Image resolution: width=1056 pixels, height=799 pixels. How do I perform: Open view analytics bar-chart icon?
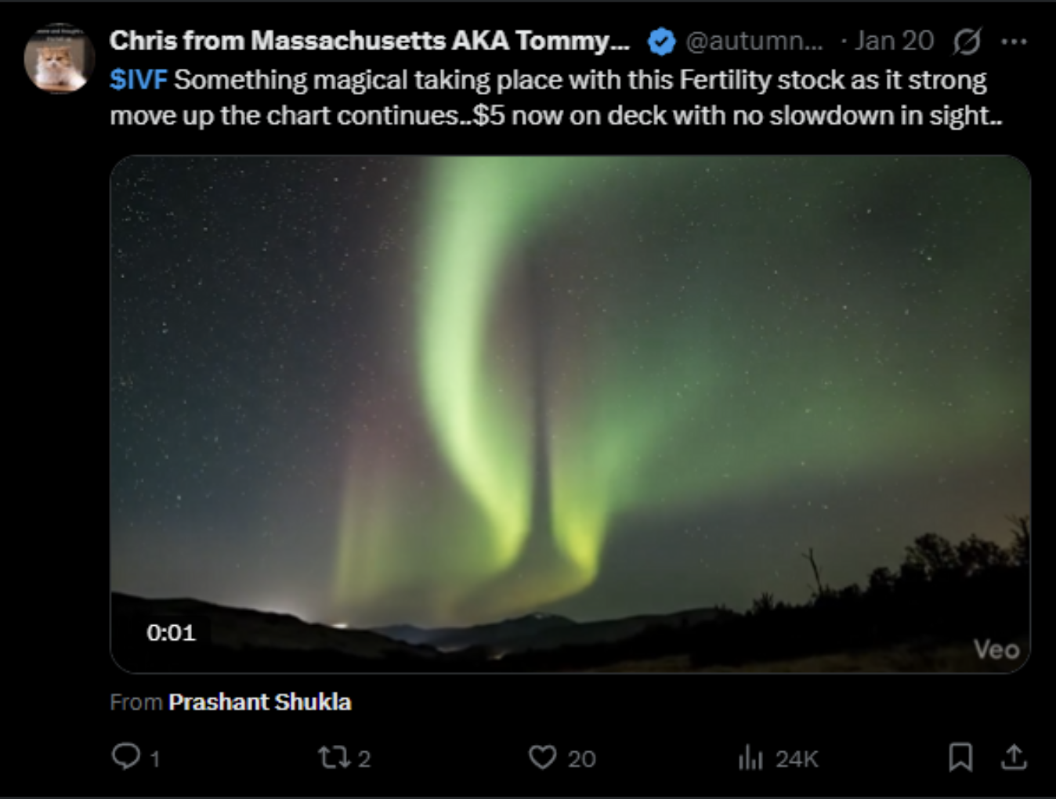750,757
